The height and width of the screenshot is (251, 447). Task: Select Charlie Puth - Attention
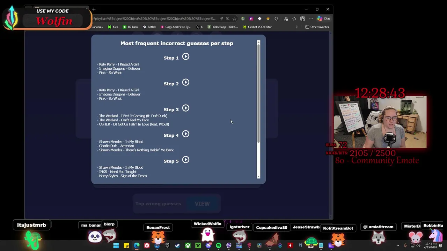116,146
